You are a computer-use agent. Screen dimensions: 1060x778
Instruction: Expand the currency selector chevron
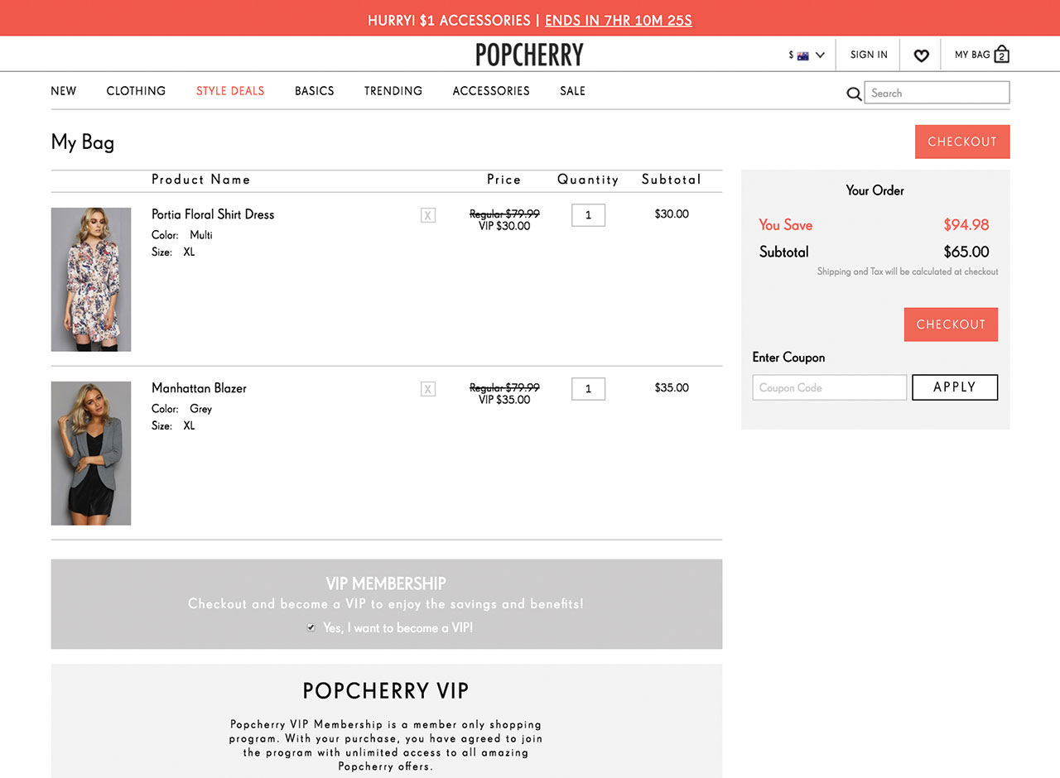point(820,55)
